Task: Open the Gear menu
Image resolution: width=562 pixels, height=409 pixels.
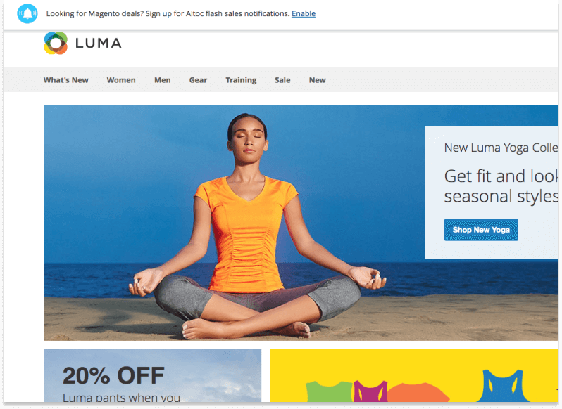Action: 198,80
